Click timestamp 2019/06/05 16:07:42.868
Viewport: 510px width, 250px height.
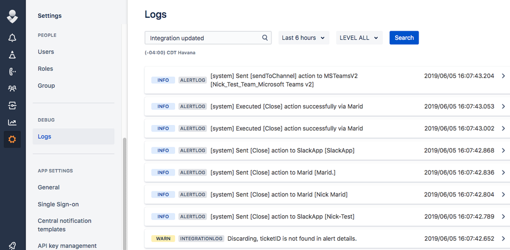[x=459, y=151]
